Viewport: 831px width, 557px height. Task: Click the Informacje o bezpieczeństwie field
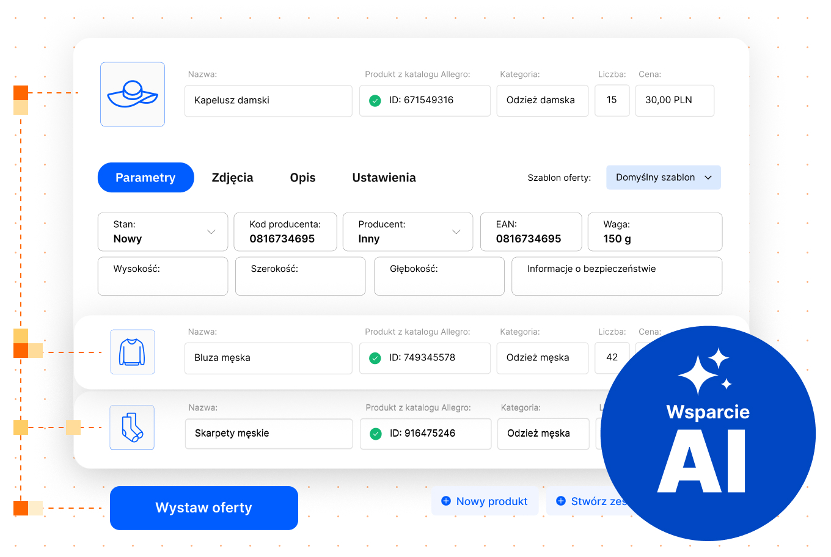[617, 277]
